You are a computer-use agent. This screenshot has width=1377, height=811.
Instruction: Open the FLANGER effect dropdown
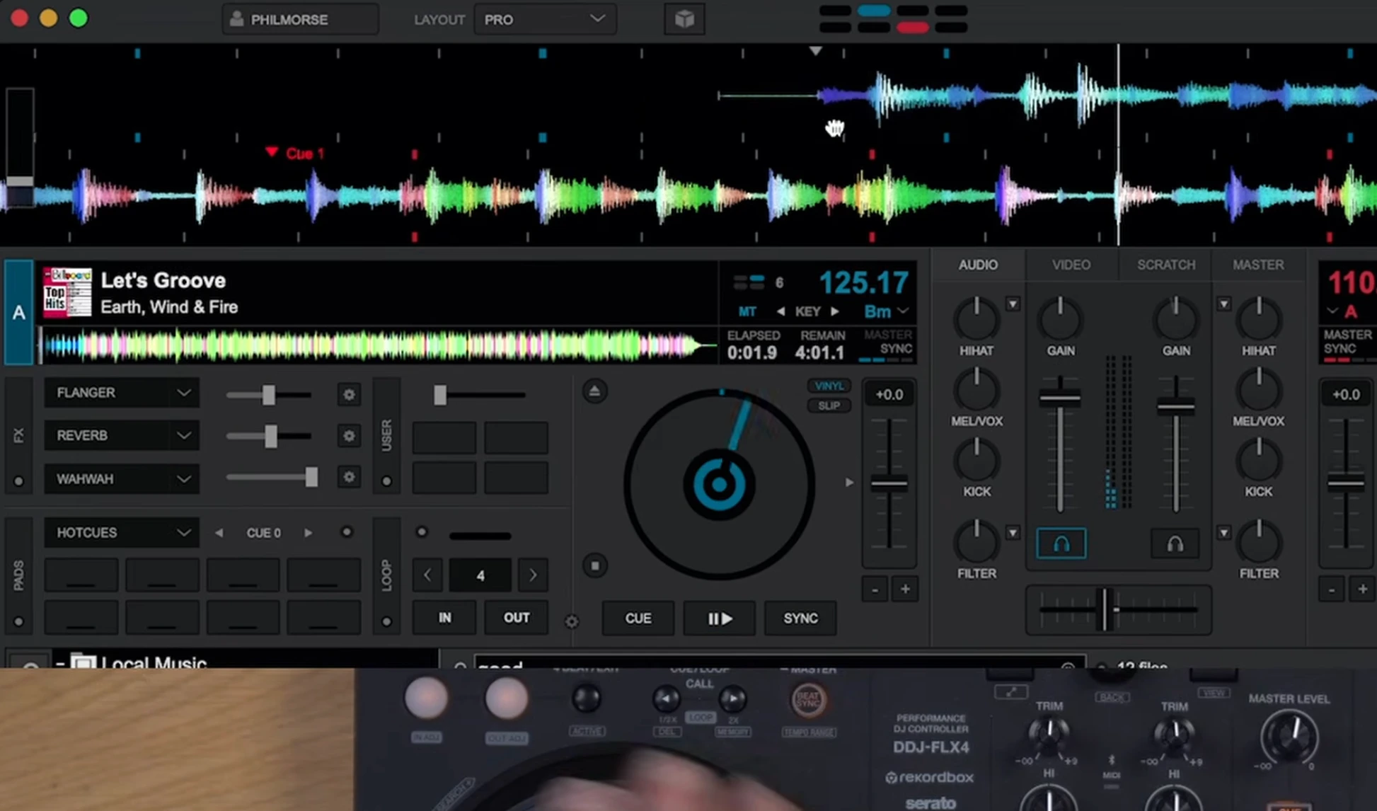pyautogui.click(x=122, y=393)
